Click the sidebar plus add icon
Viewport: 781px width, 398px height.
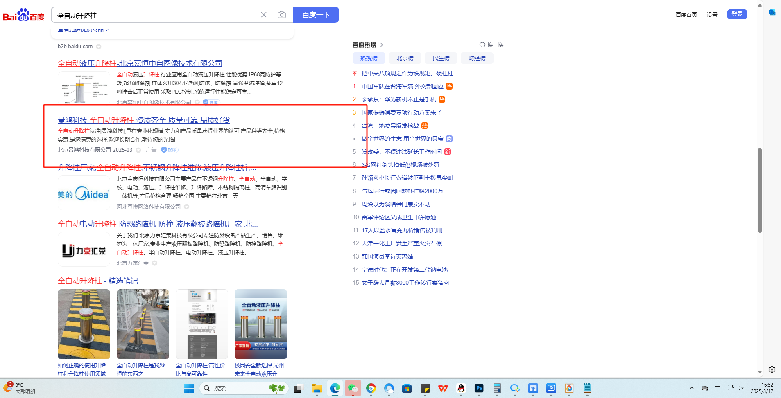[772, 38]
